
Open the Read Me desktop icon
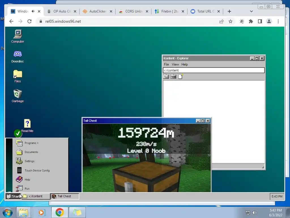point(27,126)
